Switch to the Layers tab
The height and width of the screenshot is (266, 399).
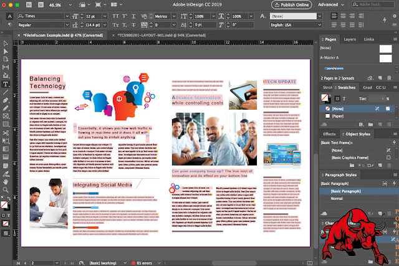coord(350,39)
